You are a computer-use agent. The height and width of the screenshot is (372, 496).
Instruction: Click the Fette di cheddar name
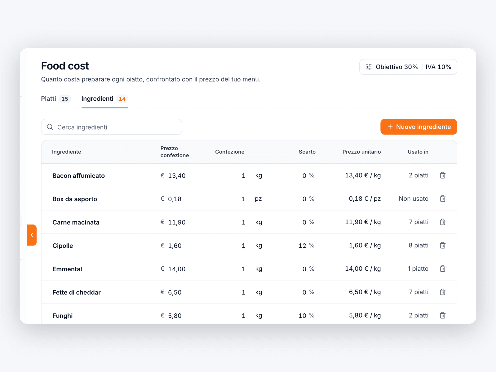point(77,292)
